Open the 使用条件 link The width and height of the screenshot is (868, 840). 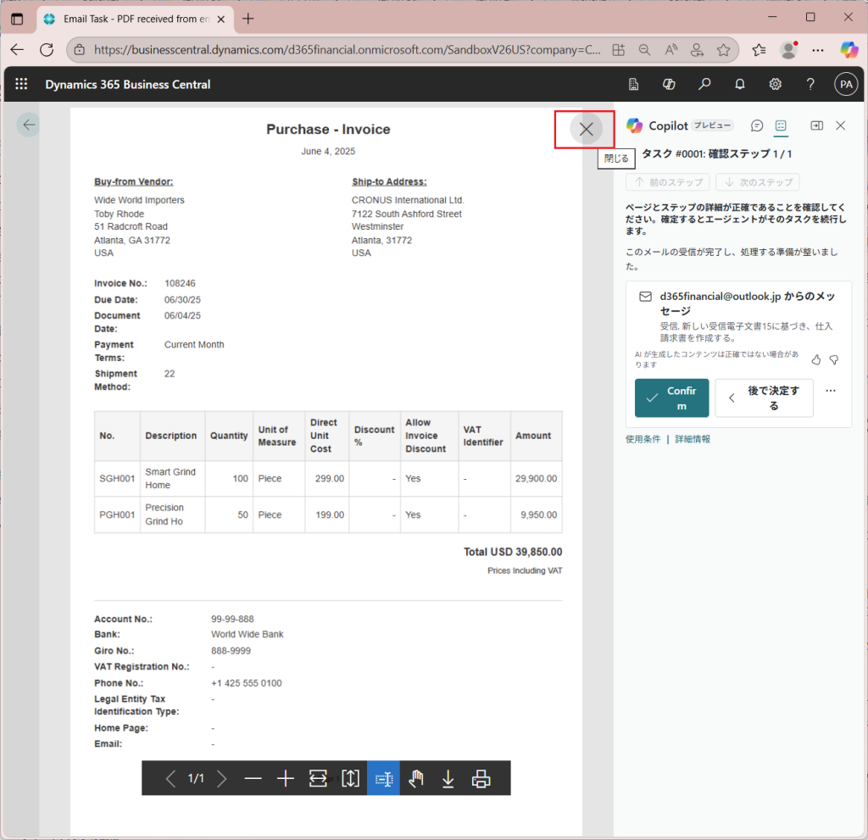[x=643, y=439]
